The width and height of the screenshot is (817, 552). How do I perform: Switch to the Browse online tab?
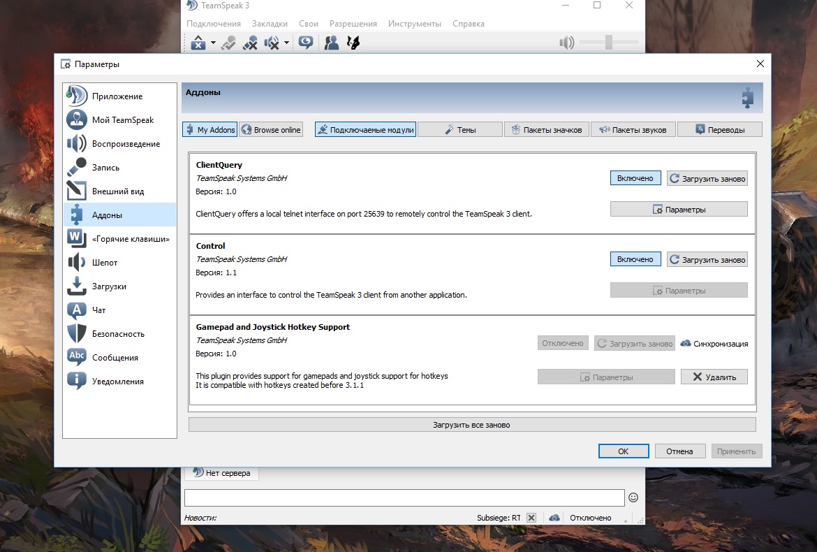click(x=271, y=130)
